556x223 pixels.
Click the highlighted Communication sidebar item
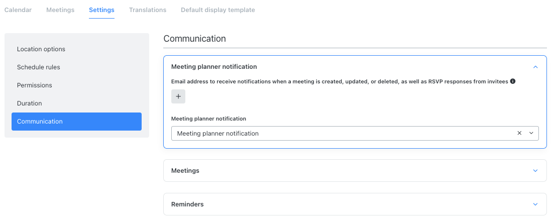76,121
